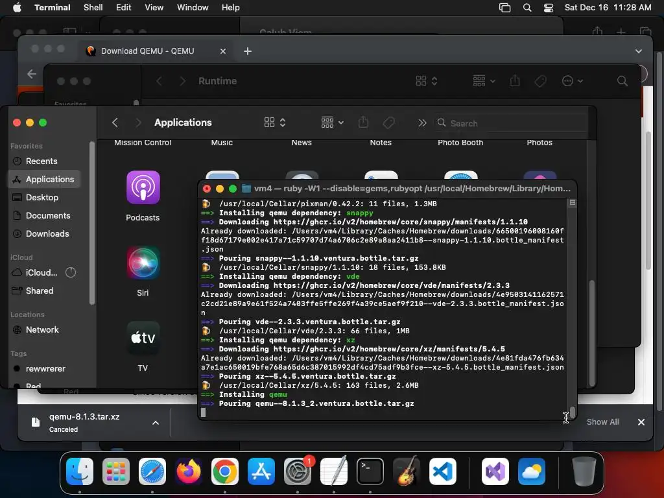Open the group-by dropdown in Applications window

point(332,123)
